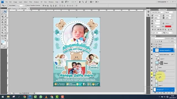Open WhatsApp from the taskbar
177x99 pixels.
coord(41,97)
